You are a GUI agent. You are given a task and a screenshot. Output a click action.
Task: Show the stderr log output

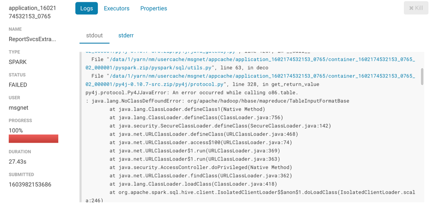click(x=126, y=35)
